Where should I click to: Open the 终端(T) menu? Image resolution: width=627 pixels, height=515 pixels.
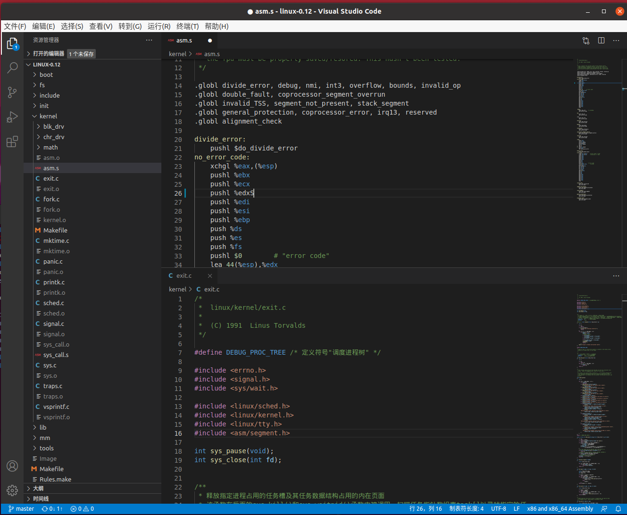point(187,26)
